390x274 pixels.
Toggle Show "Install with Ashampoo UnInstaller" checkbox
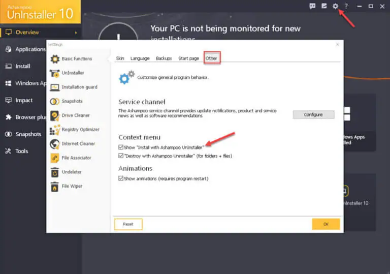[x=121, y=147]
